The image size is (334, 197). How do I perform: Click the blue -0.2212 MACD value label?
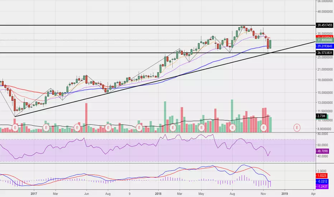322,181
